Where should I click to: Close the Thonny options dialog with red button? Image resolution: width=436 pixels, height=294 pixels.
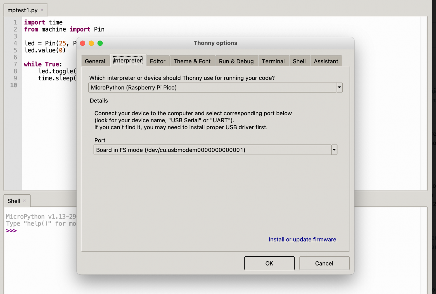click(x=83, y=43)
